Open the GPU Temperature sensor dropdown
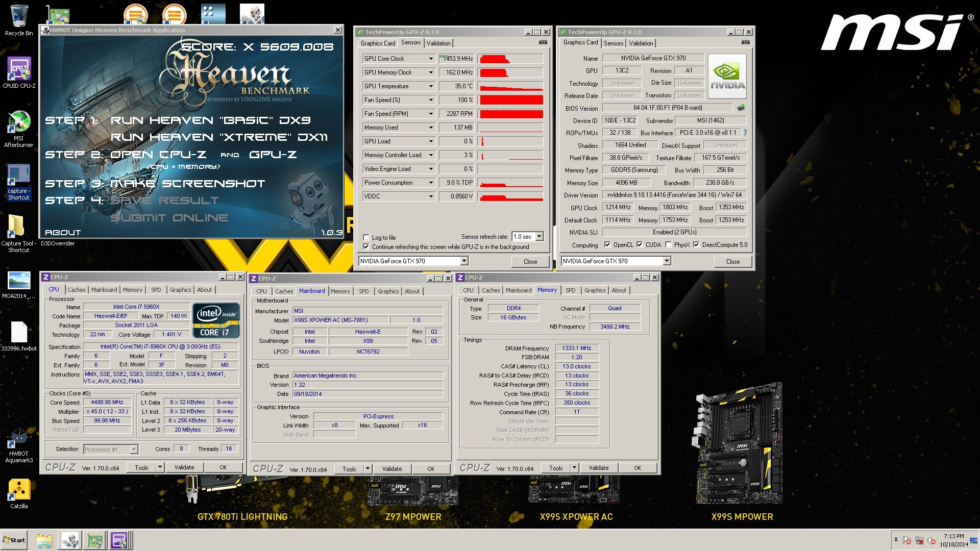 click(431, 86)
